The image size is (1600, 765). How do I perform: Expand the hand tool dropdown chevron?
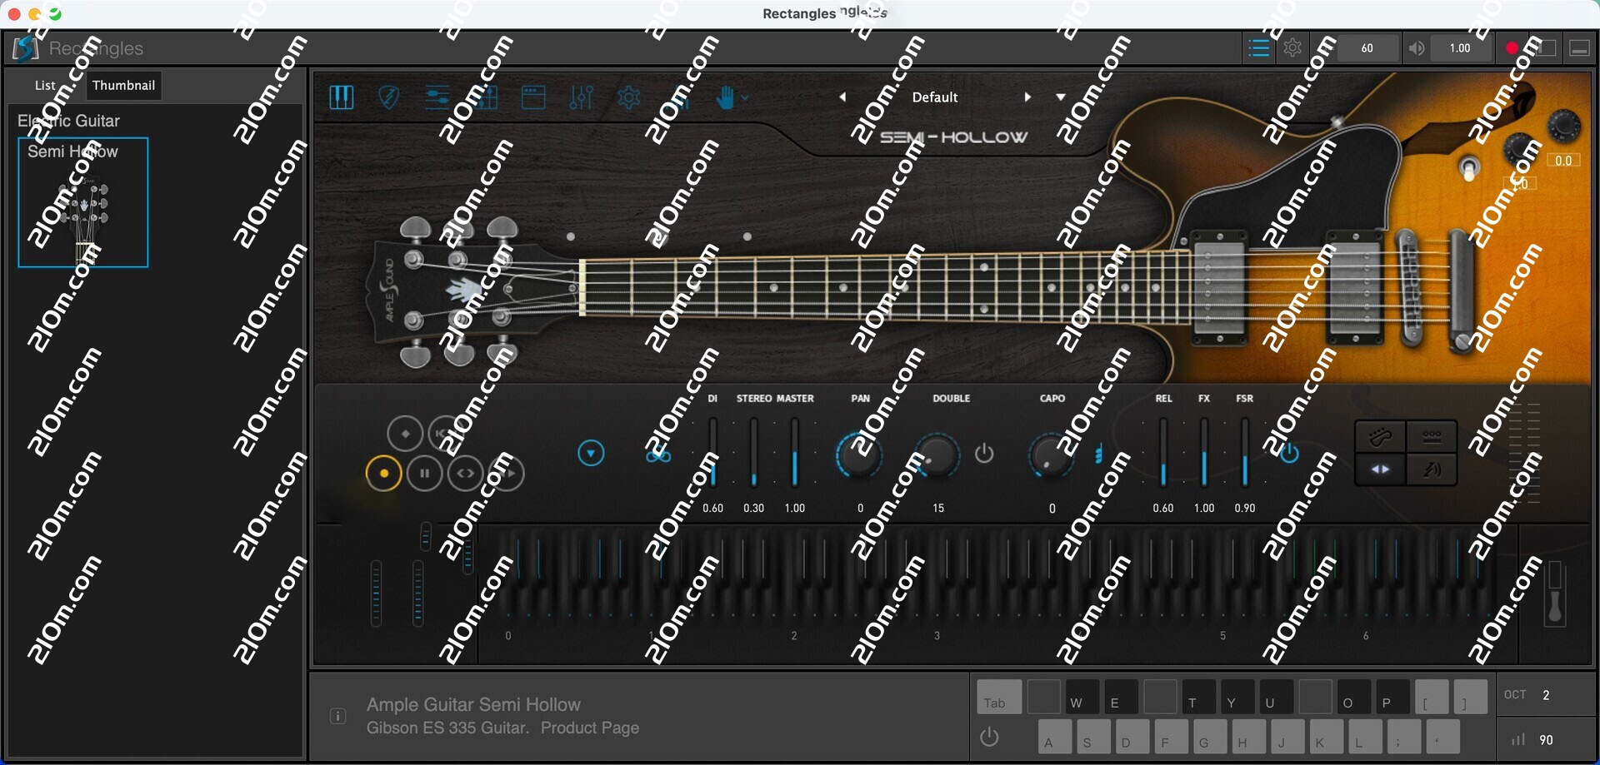click(745, 97)
